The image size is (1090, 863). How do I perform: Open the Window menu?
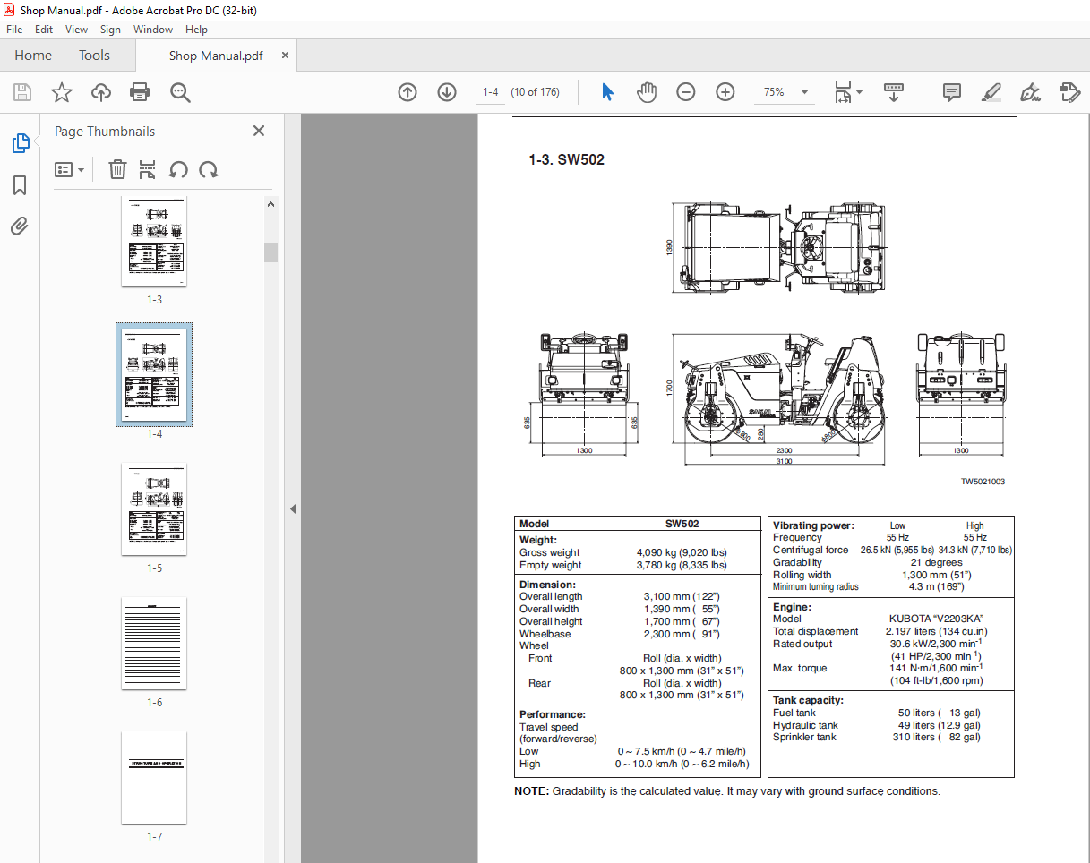pos(153,30)
